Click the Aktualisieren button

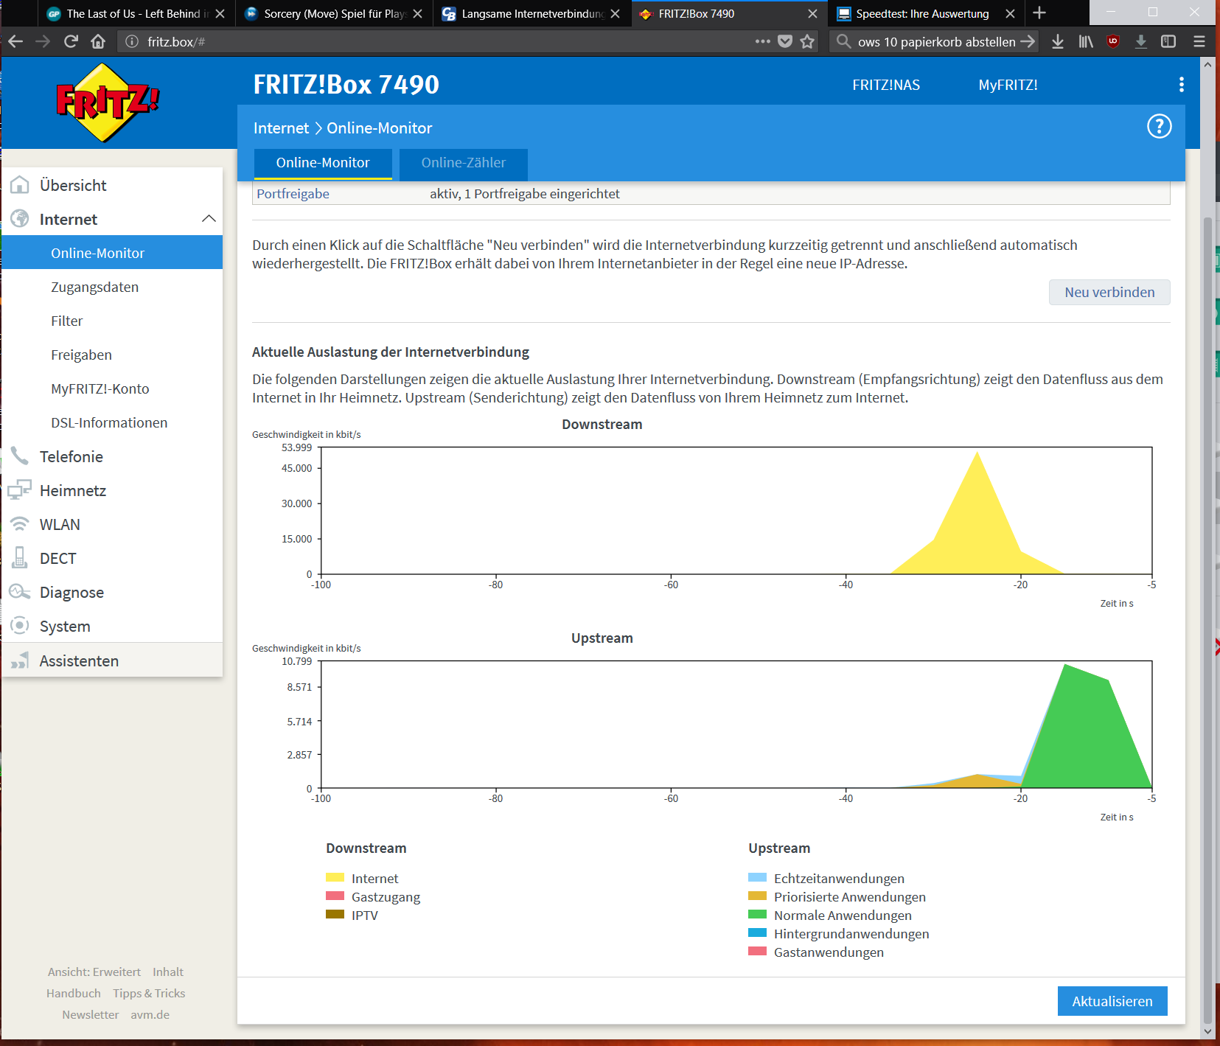(x=1112, y=1001)
